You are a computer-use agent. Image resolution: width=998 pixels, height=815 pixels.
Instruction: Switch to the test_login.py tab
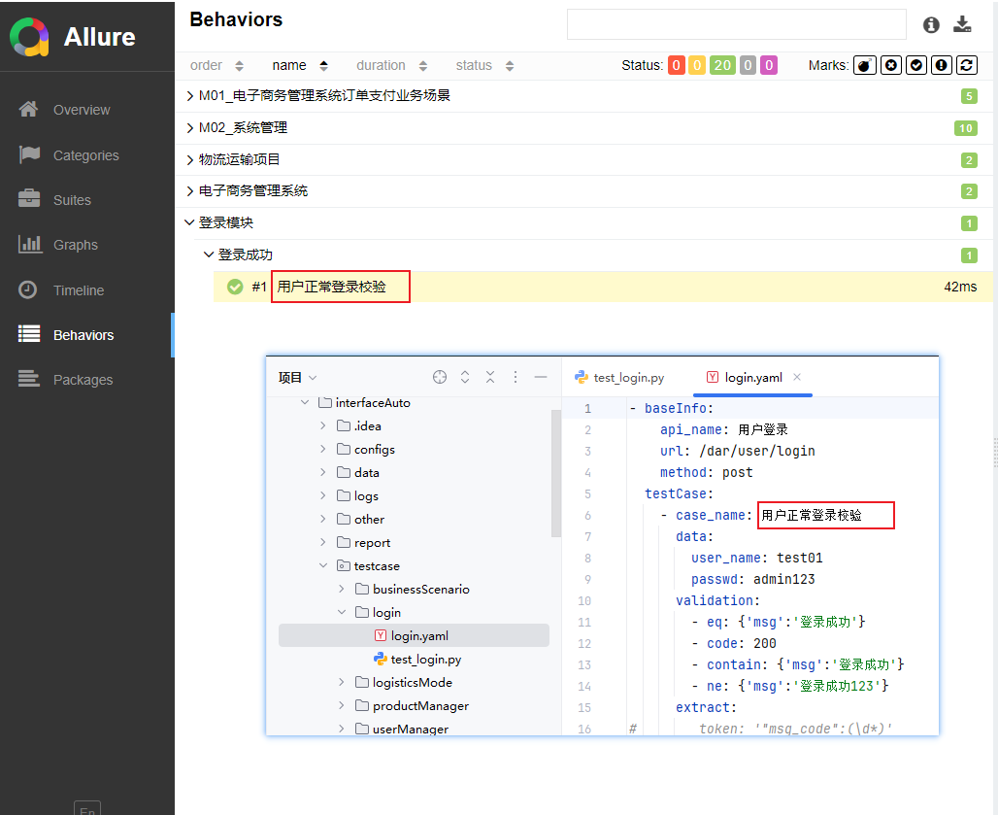pos(619,378)
